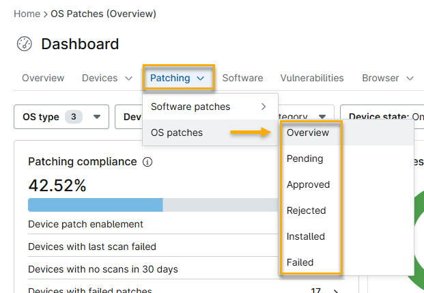Expand the Browser tab chevron
Viewport: 424px width, 293px height.
[410, 79]
